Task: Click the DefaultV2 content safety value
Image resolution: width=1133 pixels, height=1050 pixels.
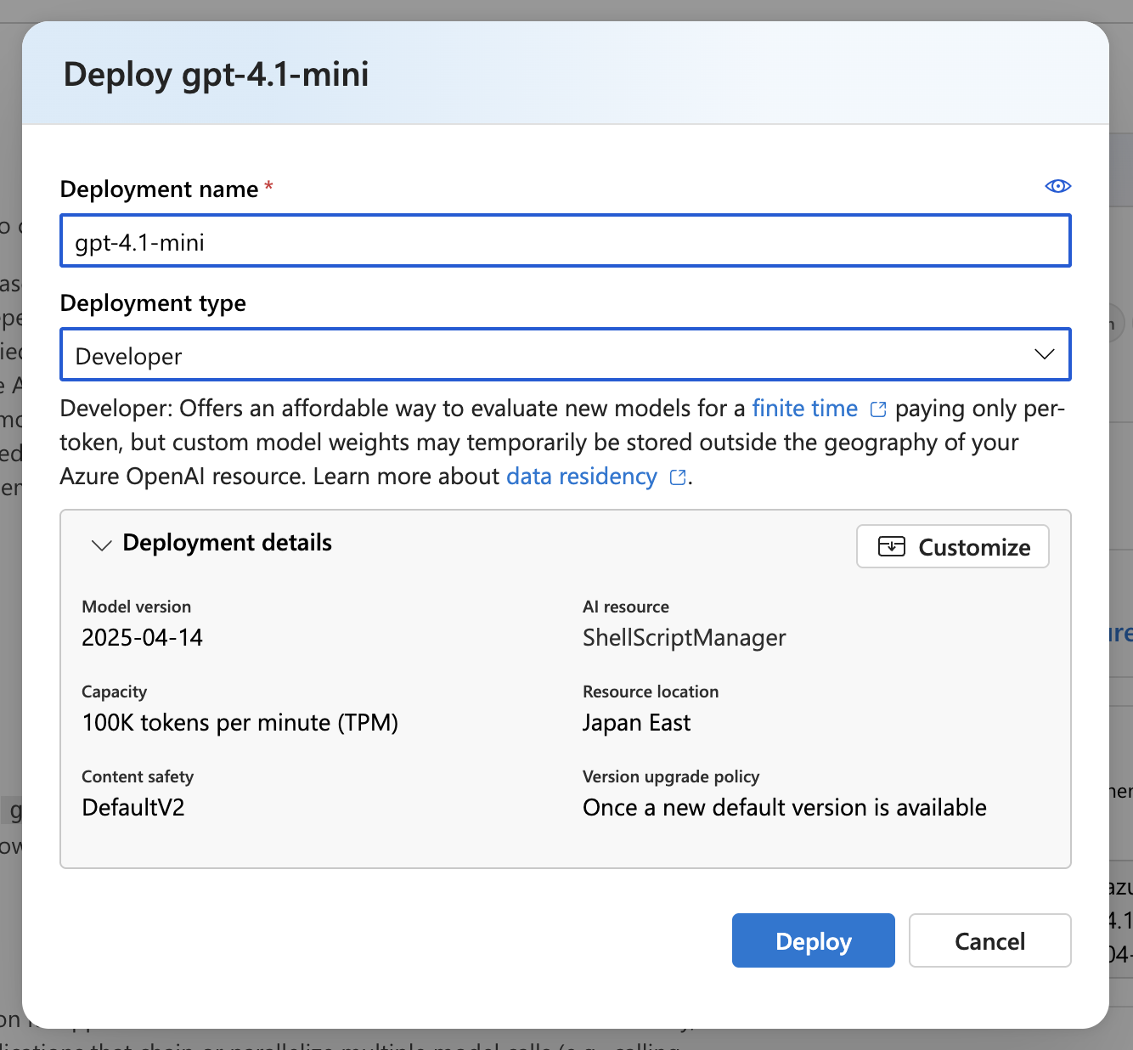Action: pyautogui.click(x=132, y=808)
